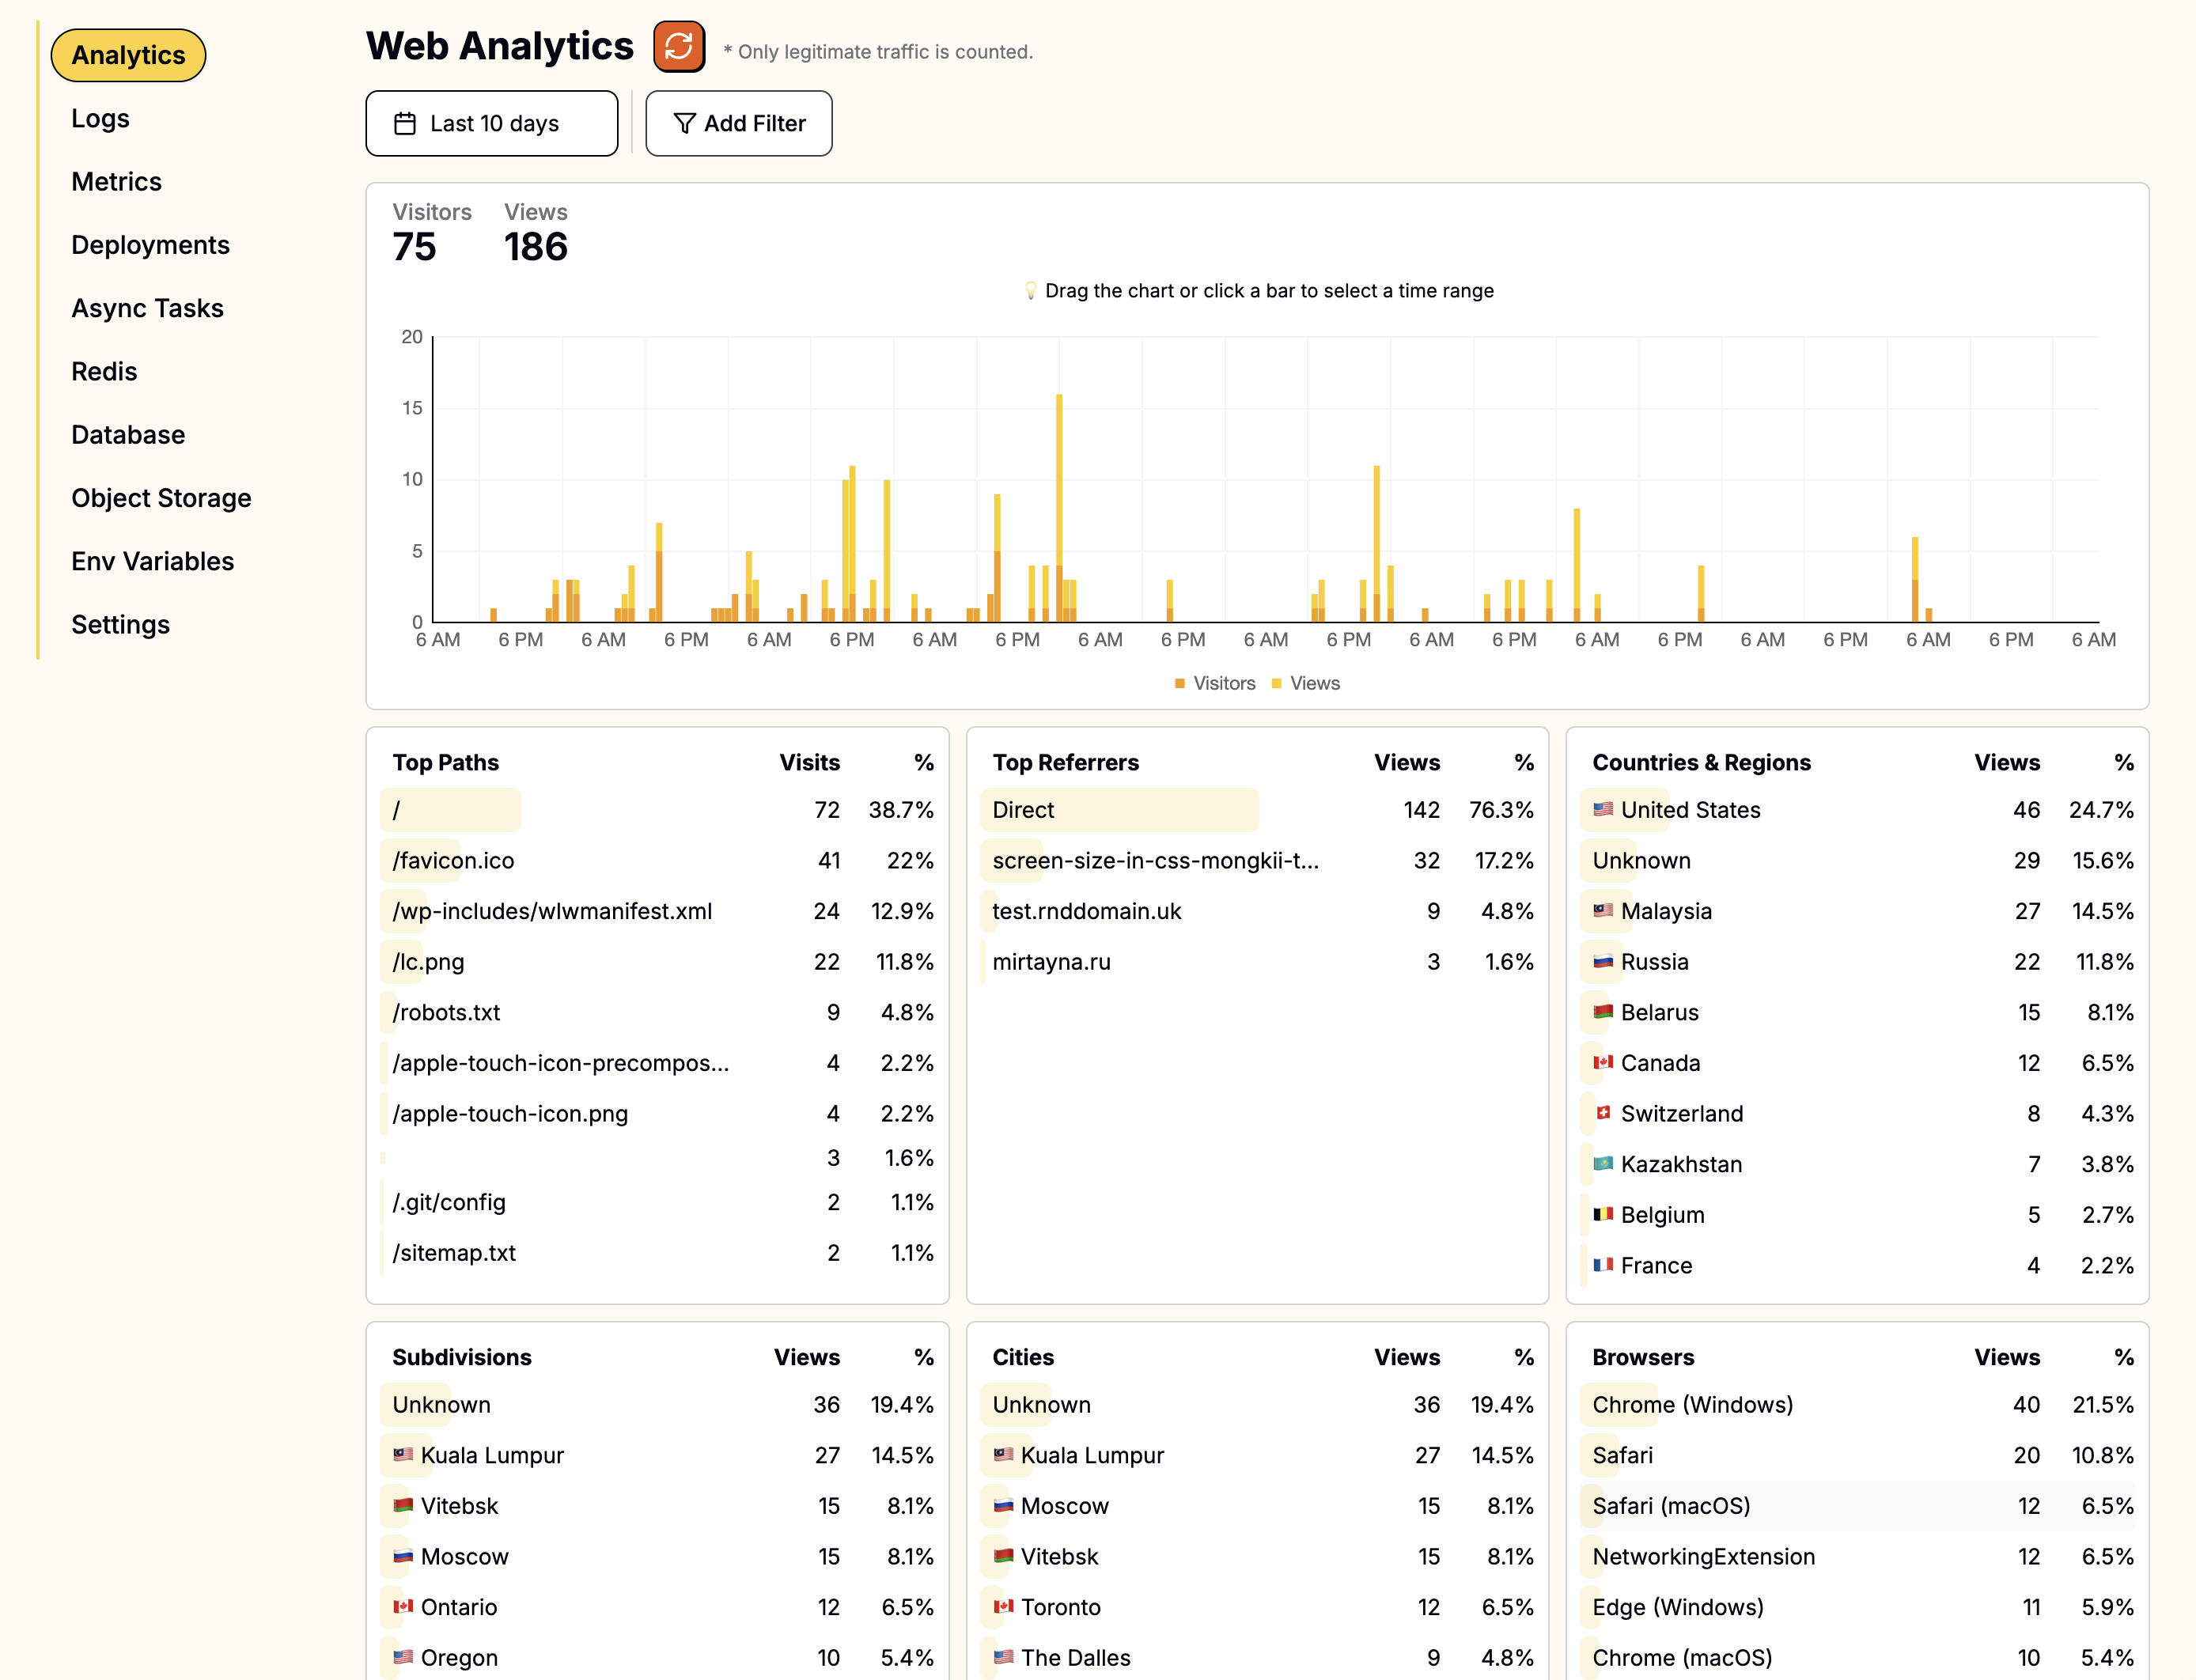This screenshot has height=1680, width=2196.
Task: Select Chrome (Windows) browser row
Action: (x=1858, y=1404)
